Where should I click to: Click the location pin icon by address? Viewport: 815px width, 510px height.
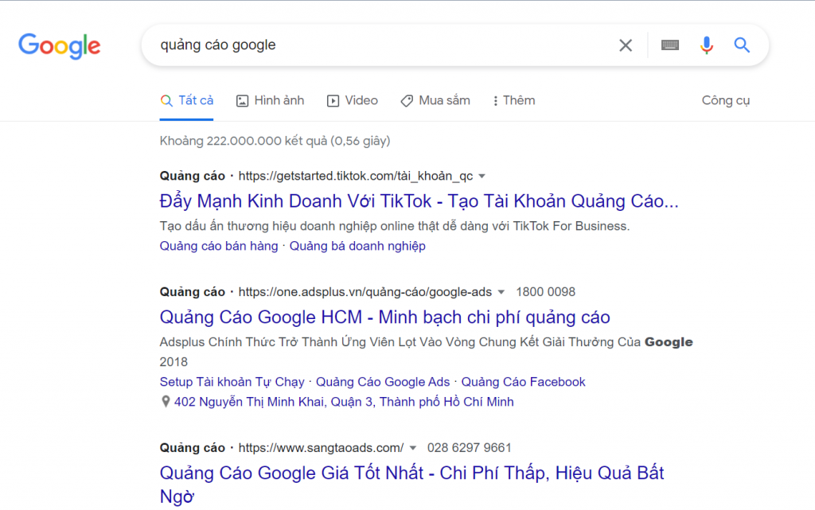(x=166, y=402)
